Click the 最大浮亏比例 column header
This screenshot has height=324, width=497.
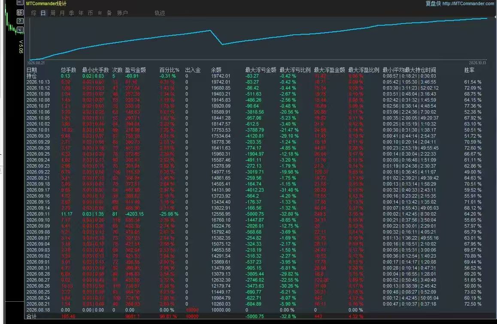295,70
